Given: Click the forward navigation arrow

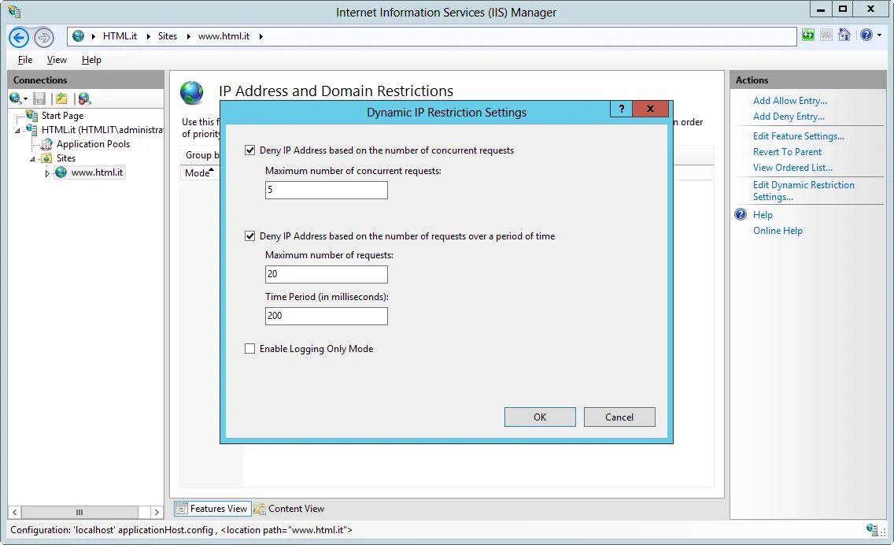Looking at the screenshot, I should pyautogui.click(x=44, y=38).
